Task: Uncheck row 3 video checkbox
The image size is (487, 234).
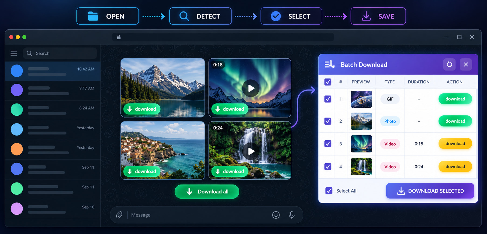Action: coord(328,144)
